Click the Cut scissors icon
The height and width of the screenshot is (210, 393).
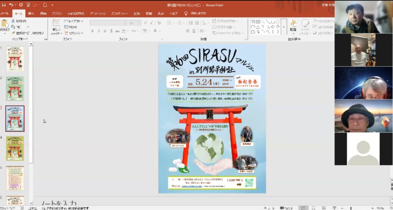pos(13,21)
